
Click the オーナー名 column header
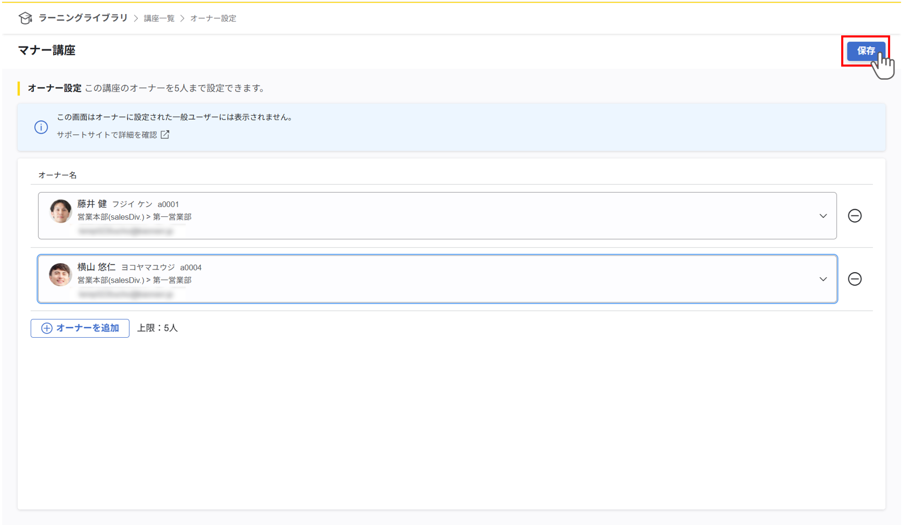pos(57,175)
